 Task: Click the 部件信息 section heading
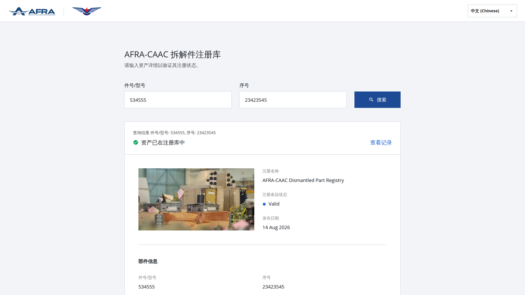click(148, 262)
